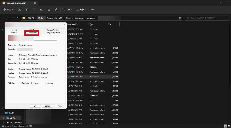Sort by the Date modified column
This screenshot has width=231, height=128.
click(x=73, y=24)
